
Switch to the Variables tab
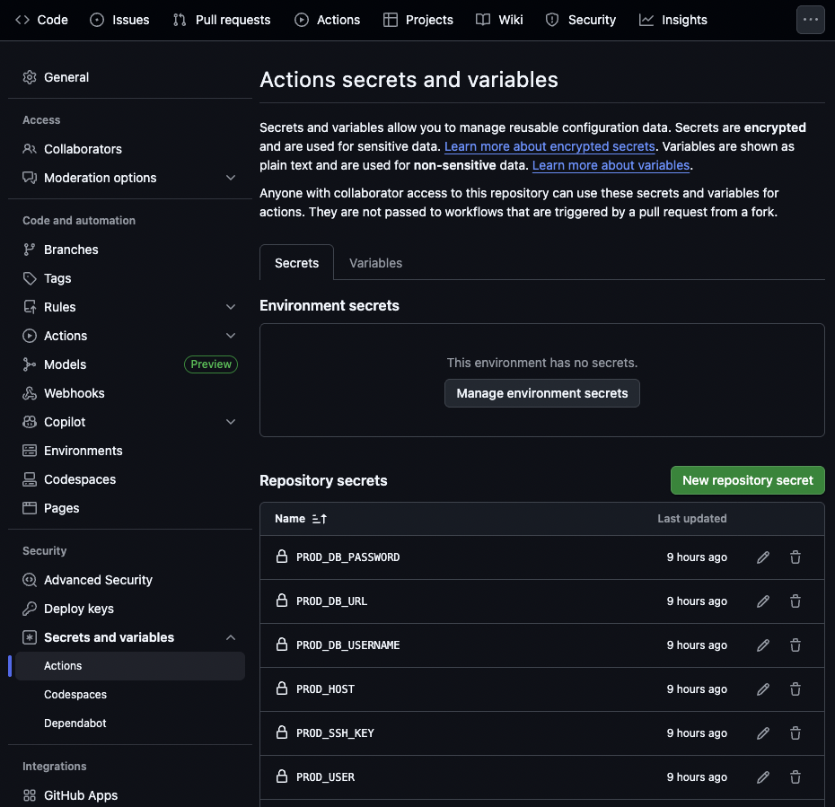coord(375,263)
